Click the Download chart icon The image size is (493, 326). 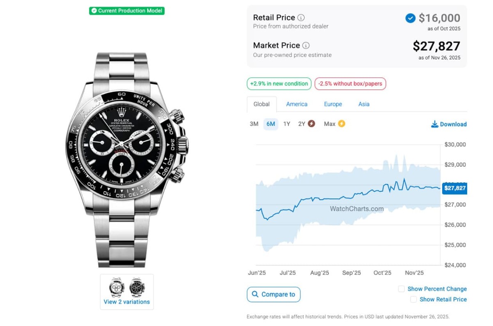pyautogui.click(x=435, y=124)
